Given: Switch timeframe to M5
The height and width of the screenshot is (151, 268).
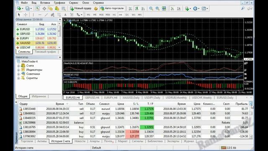Looking at the screenshot, I should (95, 15).
